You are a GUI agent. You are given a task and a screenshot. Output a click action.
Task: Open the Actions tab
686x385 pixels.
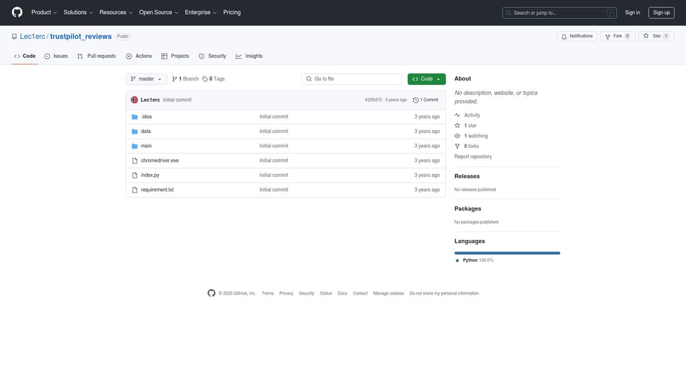pyautogui.click(x=139, y=56)
